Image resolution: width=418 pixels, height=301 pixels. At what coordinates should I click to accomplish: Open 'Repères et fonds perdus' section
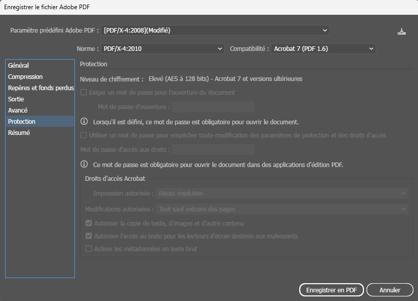pos(40,88)
